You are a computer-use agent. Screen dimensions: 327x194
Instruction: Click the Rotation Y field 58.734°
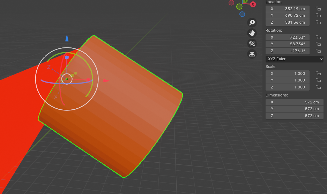coord(287,44)
